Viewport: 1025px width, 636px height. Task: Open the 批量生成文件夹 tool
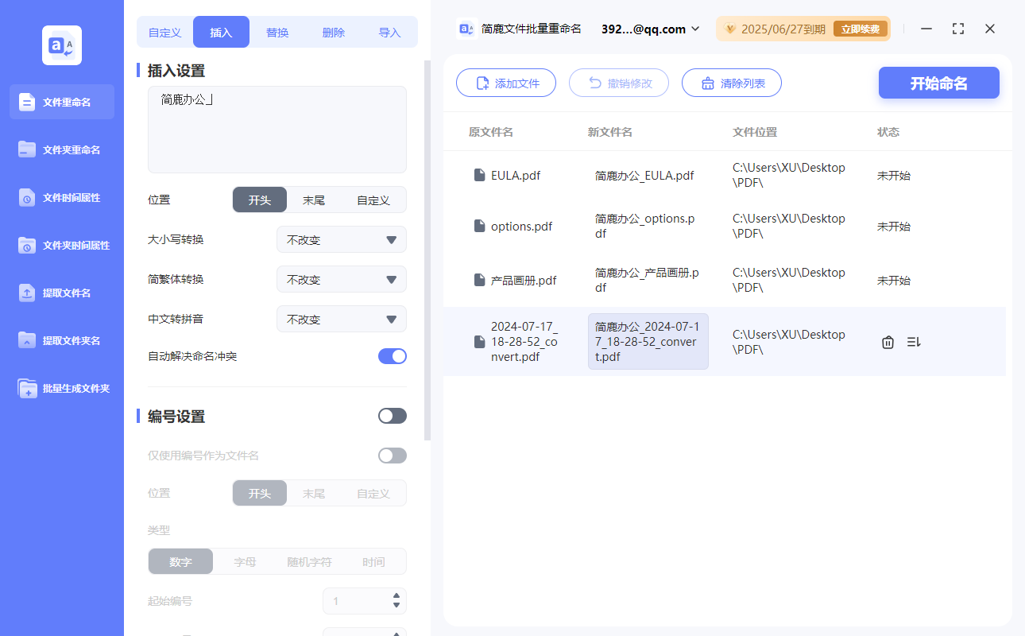coord(61,388)
